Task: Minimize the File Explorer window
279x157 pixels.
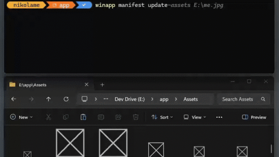Action: point(232,82)
